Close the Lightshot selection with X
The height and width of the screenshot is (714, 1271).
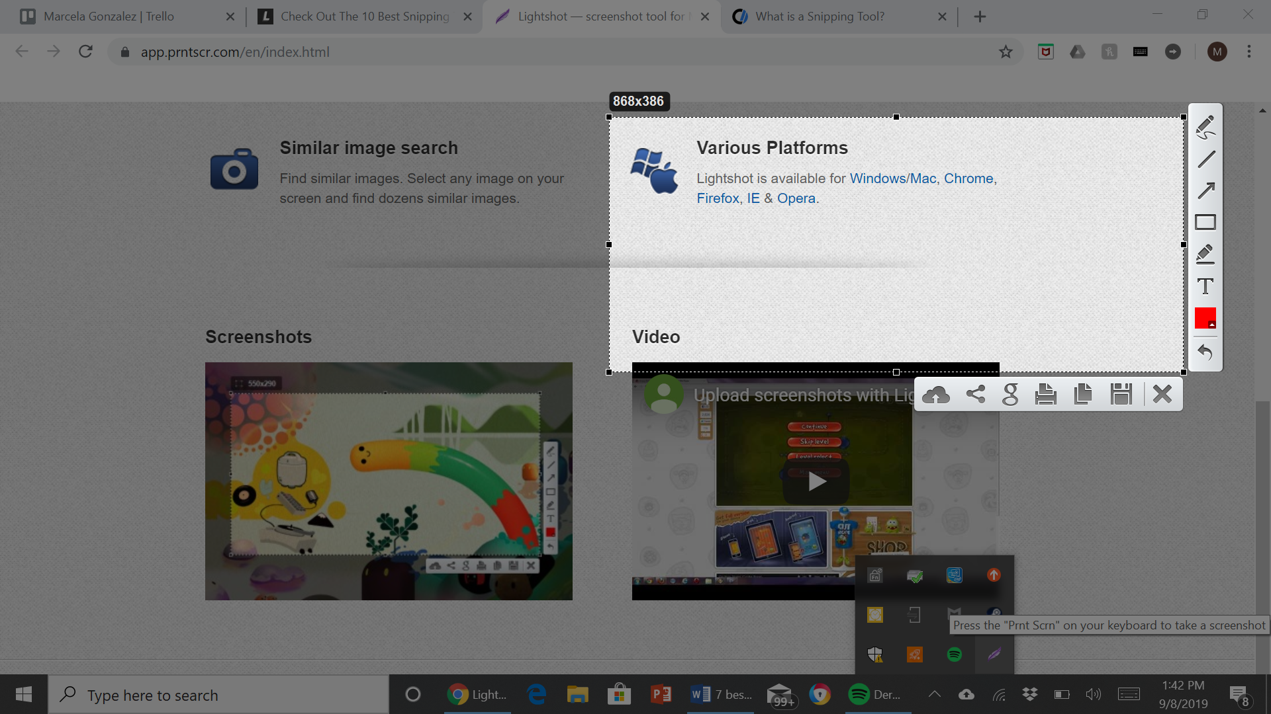(x=1162, y=395)
